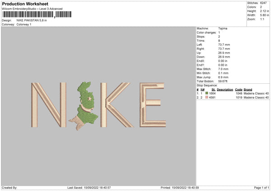Click the EndX value '0.00 in'

223,61
